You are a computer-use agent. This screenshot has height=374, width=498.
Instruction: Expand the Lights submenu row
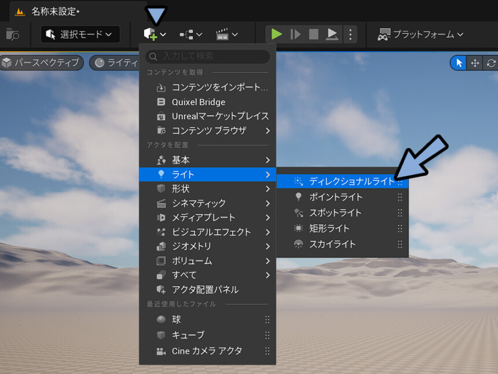pyautogui.click(x=208, y=175)
